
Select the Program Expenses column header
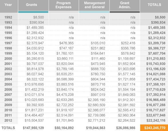point(63,5)
